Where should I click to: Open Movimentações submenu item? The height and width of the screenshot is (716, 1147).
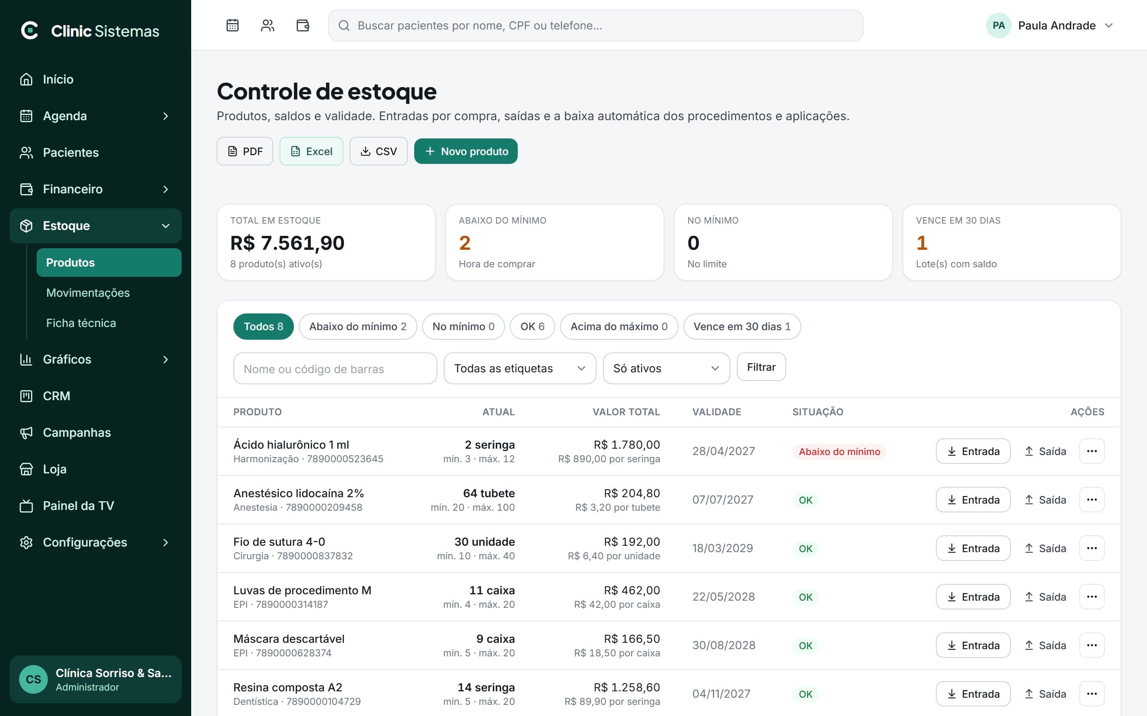point(109,293)
